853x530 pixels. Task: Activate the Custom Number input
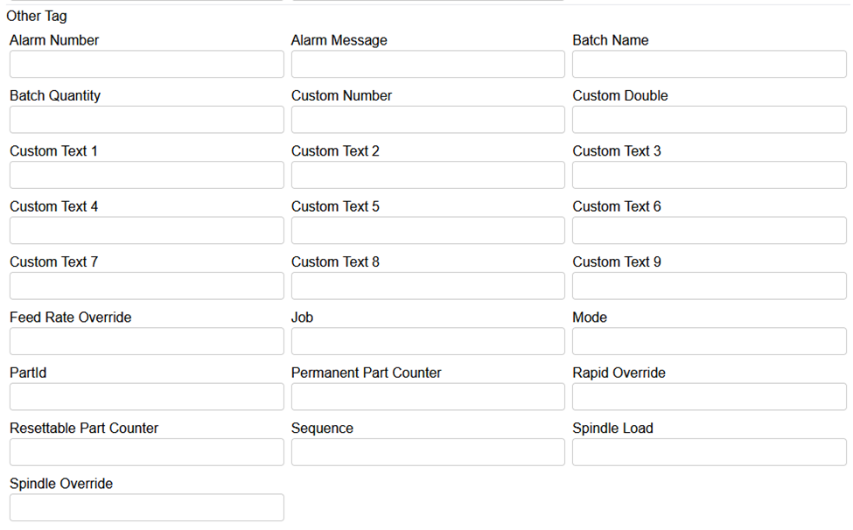click(x=428, y=120)
